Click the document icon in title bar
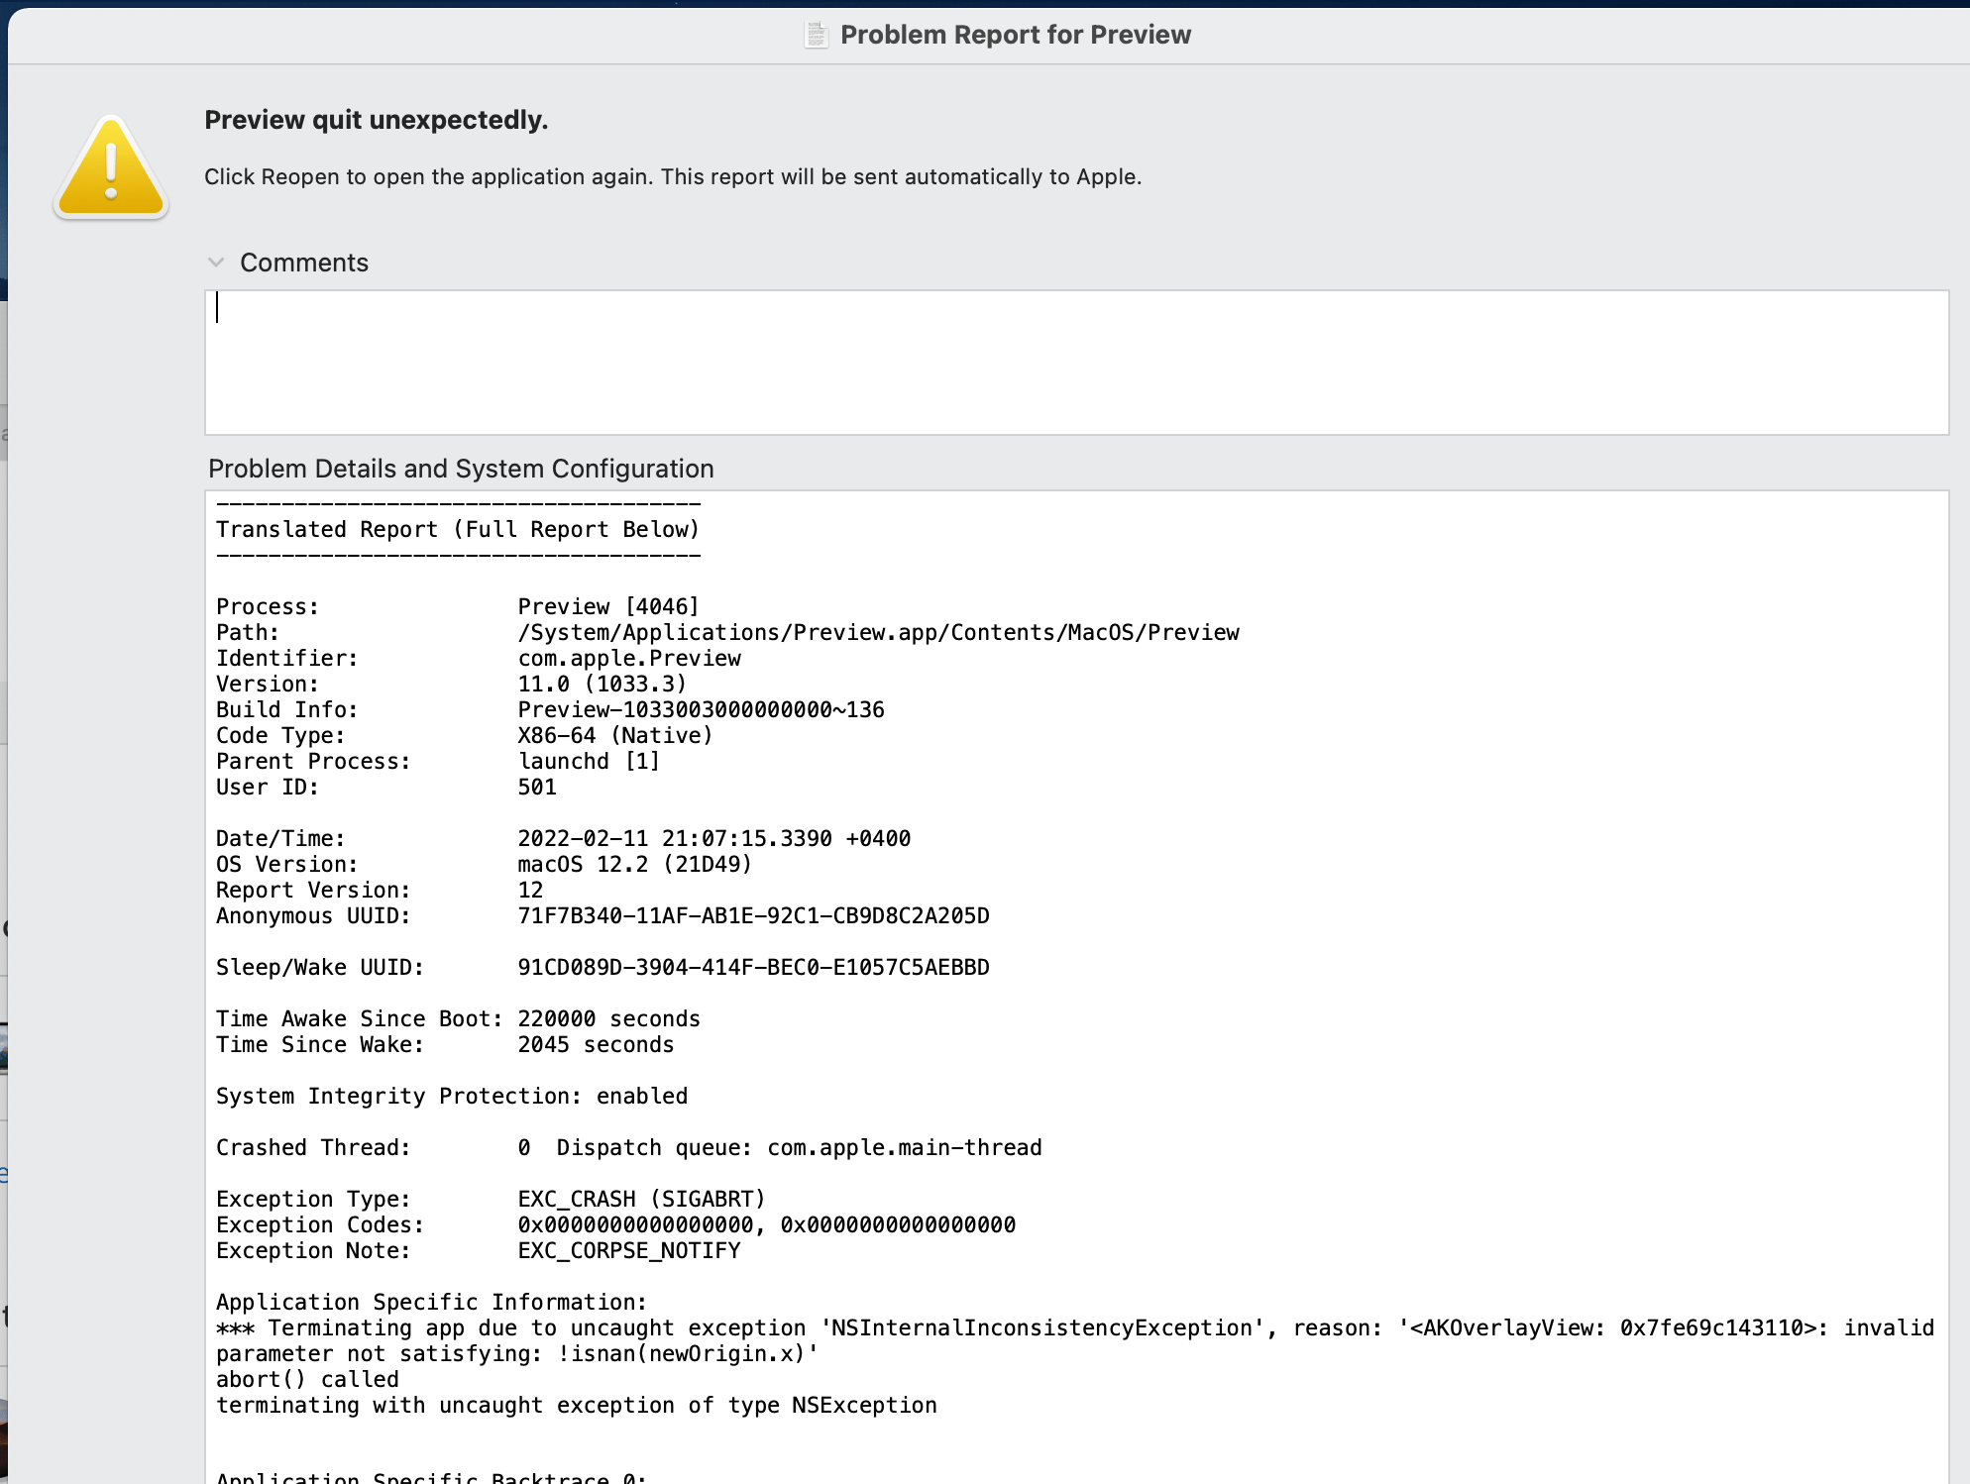The height and width of the screenshot is (1484, 1970). click(816, 35)
